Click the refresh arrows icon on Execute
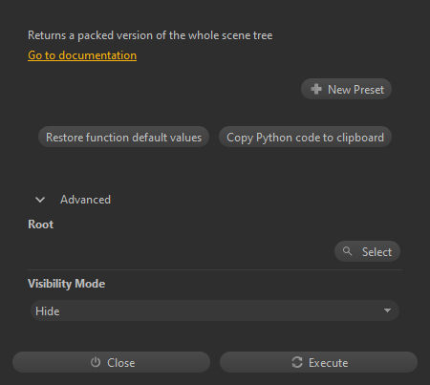 pos(297,362)
